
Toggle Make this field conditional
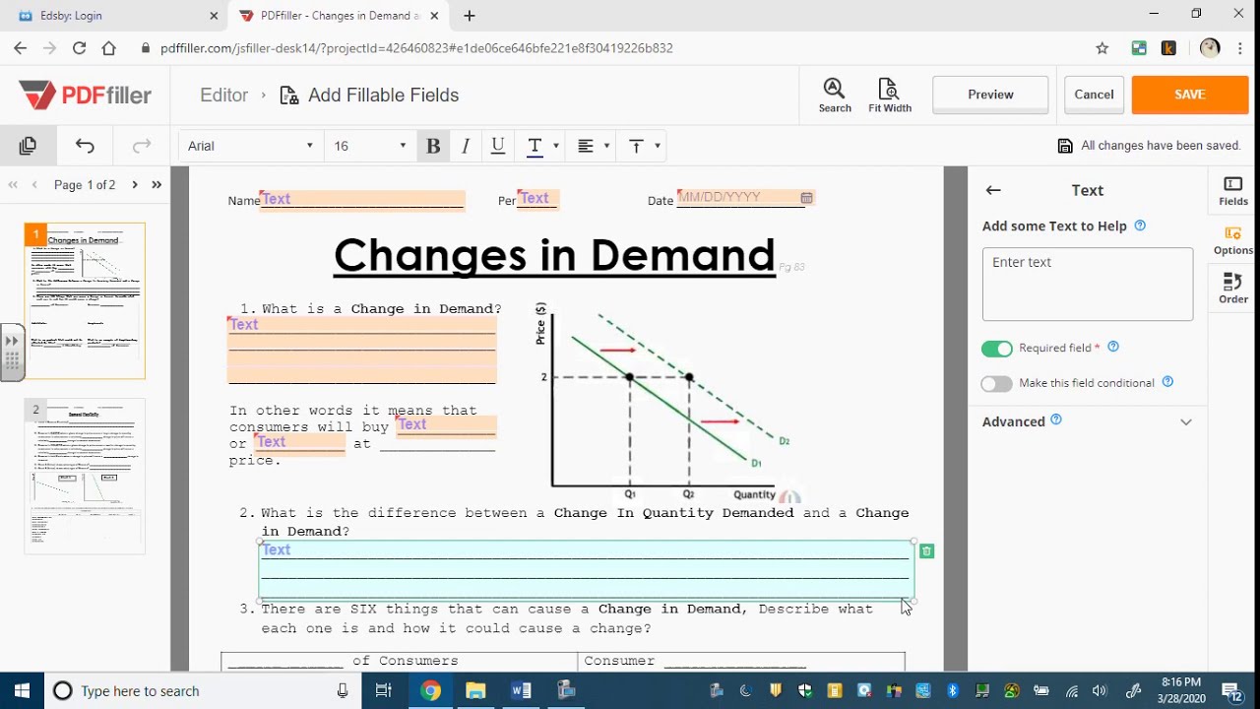996,384
